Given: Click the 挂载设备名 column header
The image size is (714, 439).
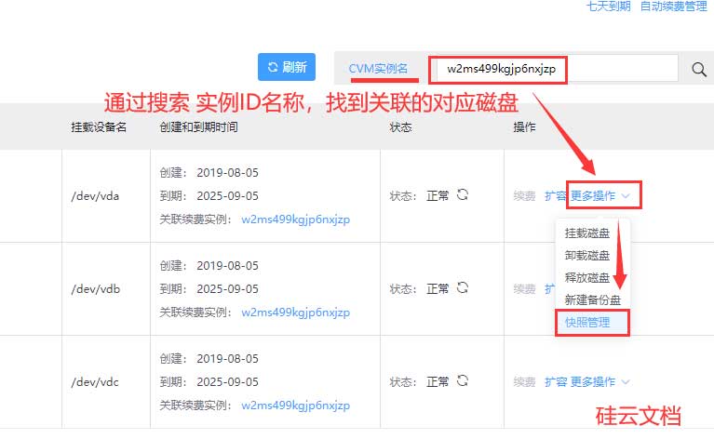Looking at the screenshot, I should 99,126.
